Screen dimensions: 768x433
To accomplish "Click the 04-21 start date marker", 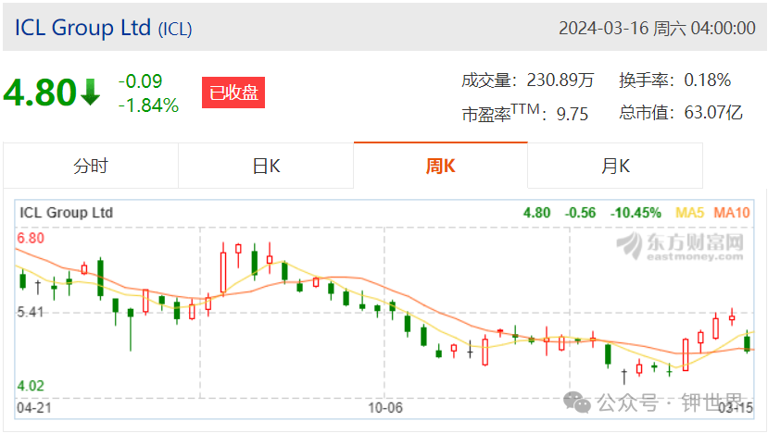I will click(x=33, y=408).
